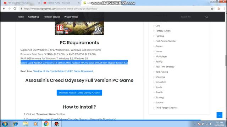Click the highlighted Video Card requirement line
The width and height of the screenshot is (227, 127).
[x=74, y=63]
